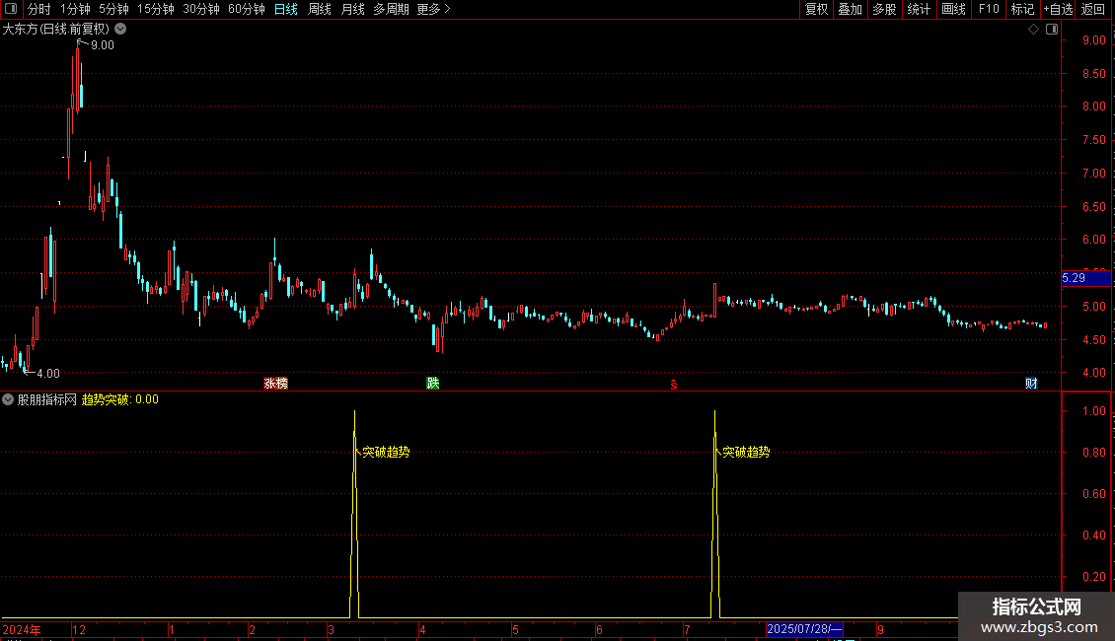1115x641 pixels.
Task: Select the 5分钟 period
Action: click(113, 9)
